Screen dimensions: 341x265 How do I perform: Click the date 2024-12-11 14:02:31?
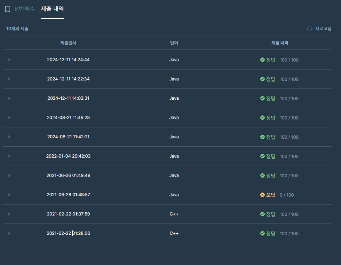[x=68, y=98]
